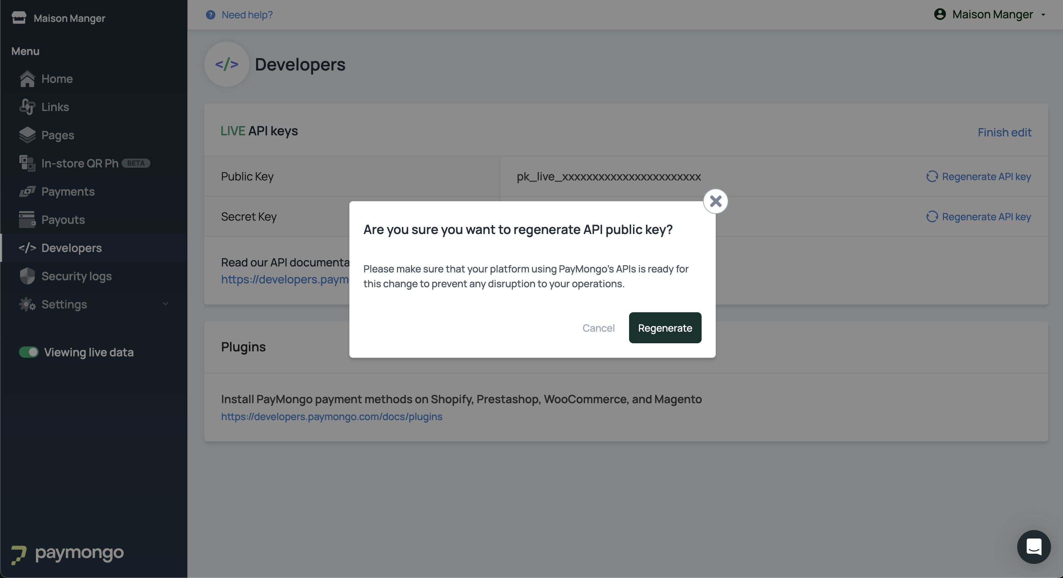Click the Secret Key regenerate circular-arrow icon
This screenshot has width=1063, height=578.
click(x=932, y=217)
